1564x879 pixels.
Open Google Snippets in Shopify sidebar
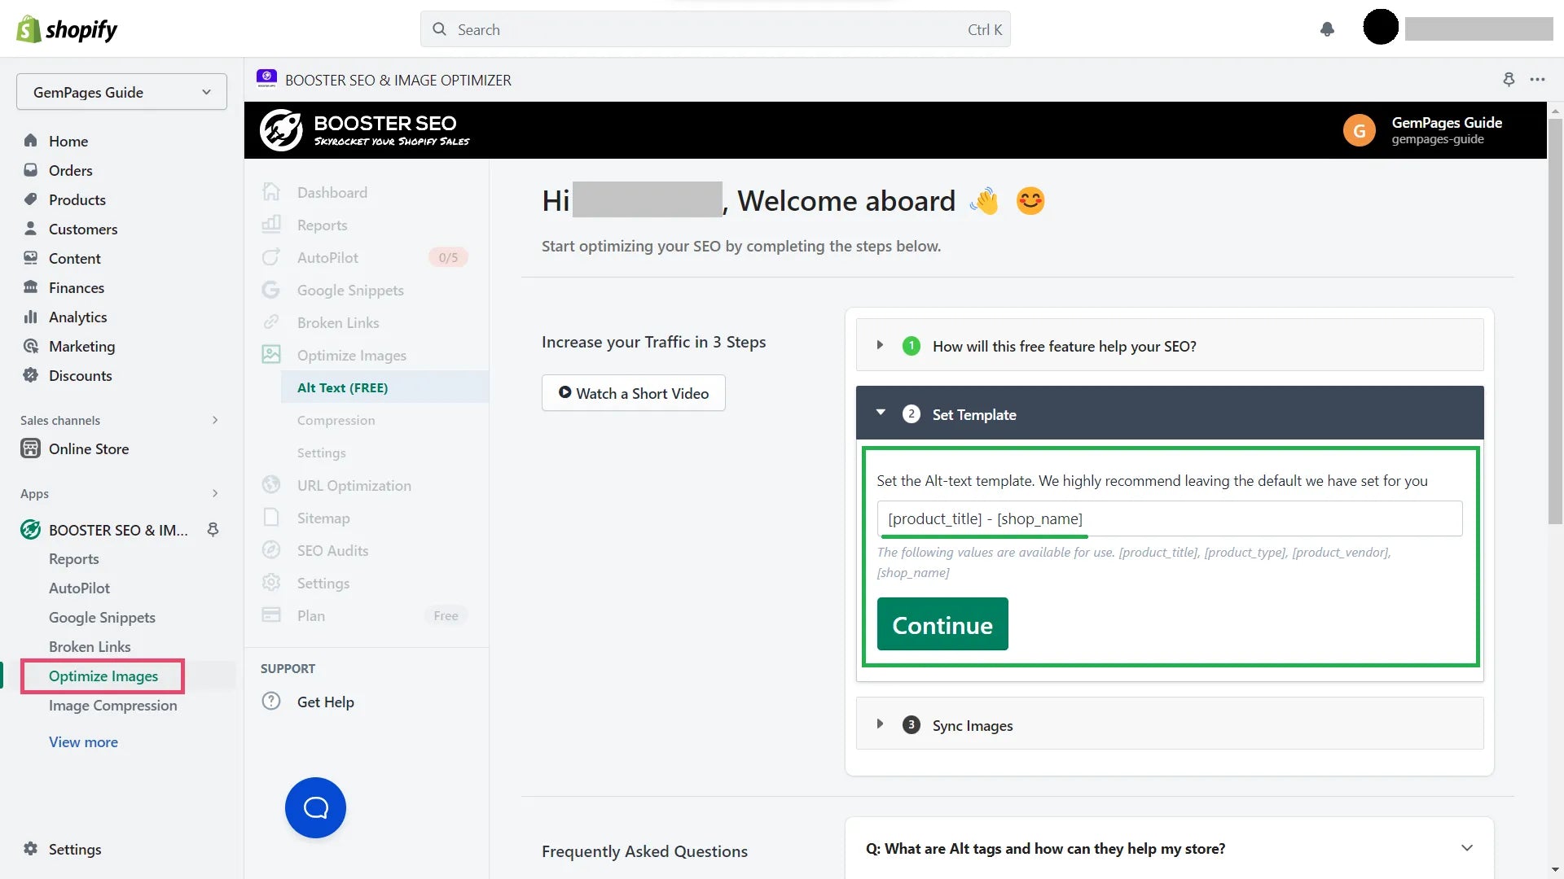[x=102, y=617]
